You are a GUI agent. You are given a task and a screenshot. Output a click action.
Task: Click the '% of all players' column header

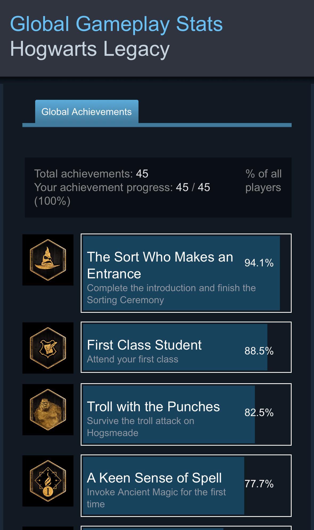tap(263, 180)
